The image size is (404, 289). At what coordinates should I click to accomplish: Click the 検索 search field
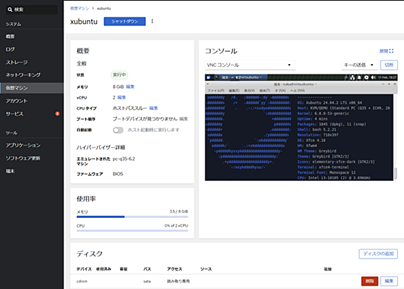click(32, 10)
